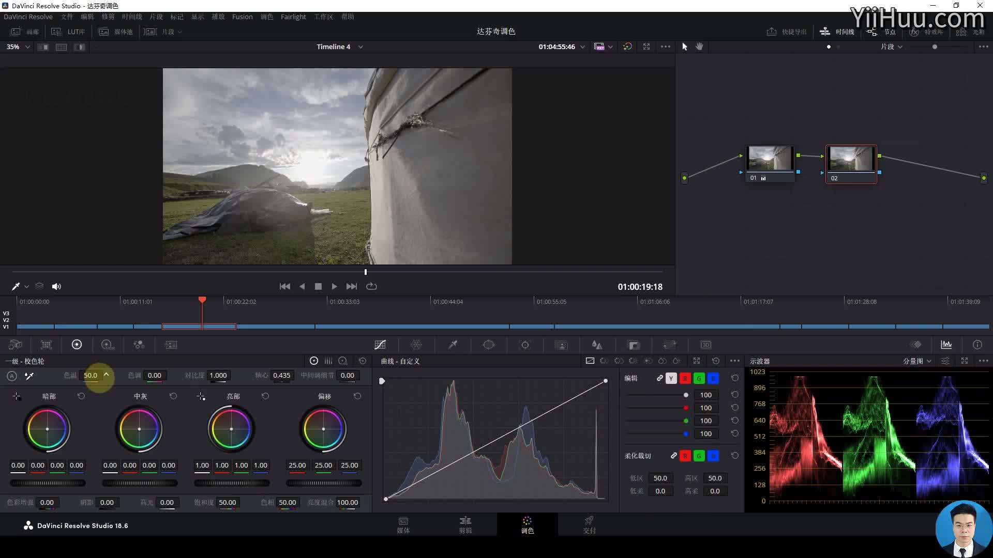Open the Motion Effects palette icon
This screenshot has width=993, height=558.
click(x=170, y=345)
